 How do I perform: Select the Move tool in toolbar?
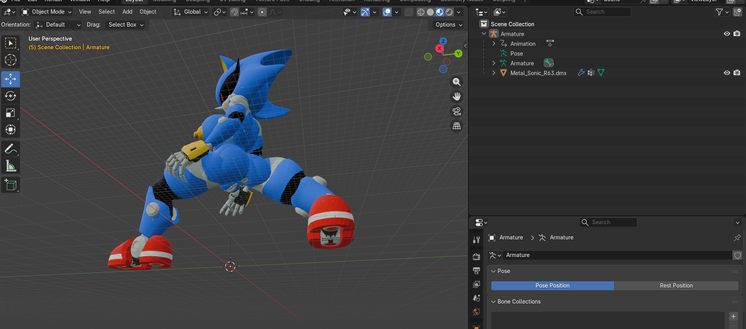(x=11, y=79)
